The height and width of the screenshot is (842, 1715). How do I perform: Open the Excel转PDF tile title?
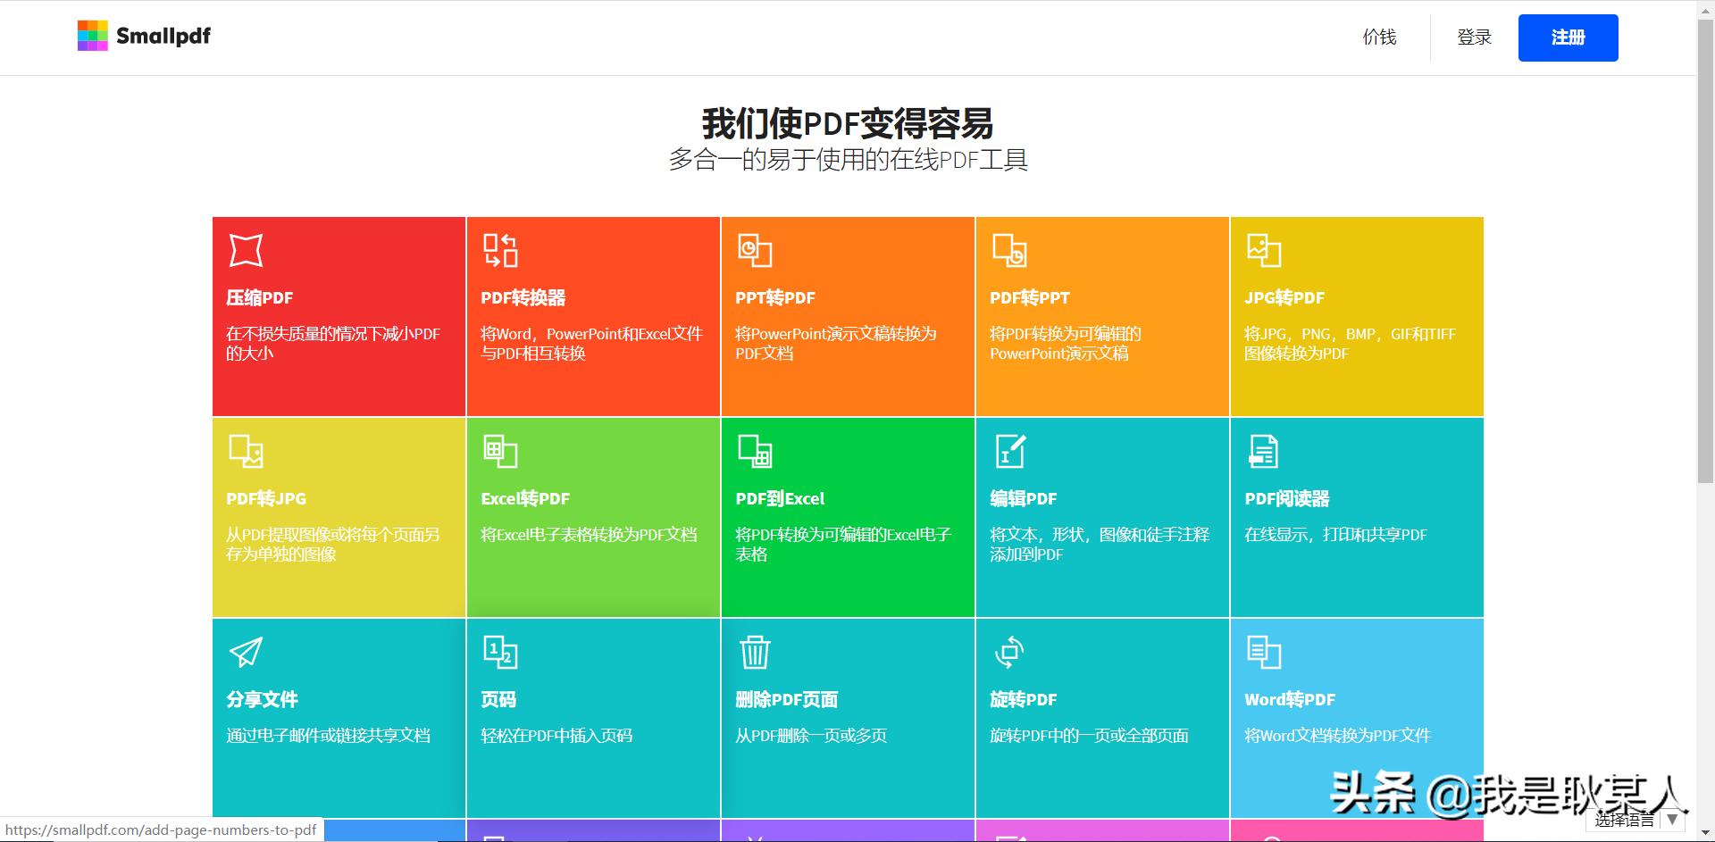point(525,499)
